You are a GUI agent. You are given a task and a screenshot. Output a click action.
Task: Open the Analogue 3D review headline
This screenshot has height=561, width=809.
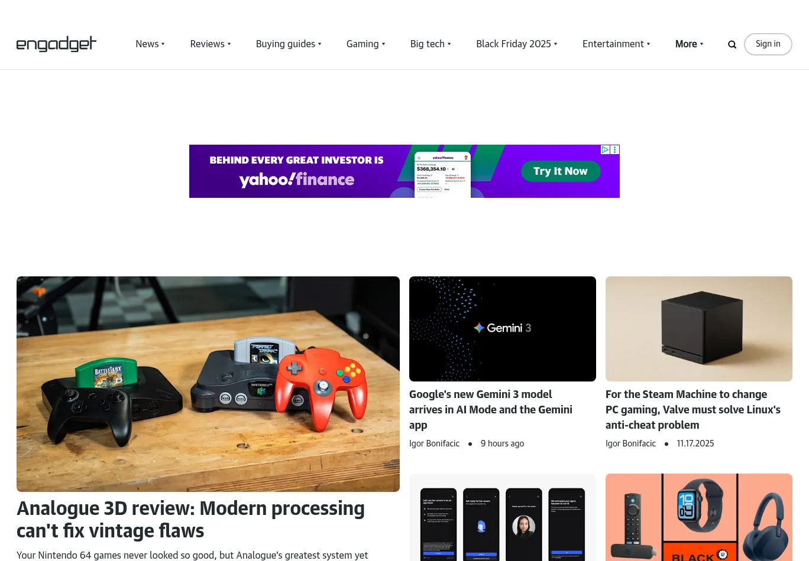[x=190, y=520]
